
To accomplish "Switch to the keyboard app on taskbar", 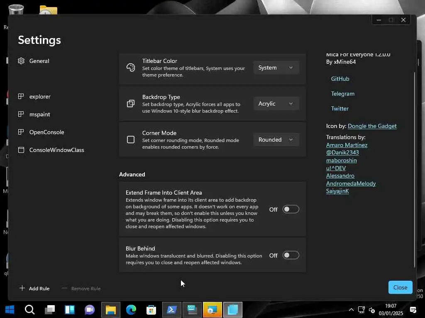I will (x=192, y=310).
